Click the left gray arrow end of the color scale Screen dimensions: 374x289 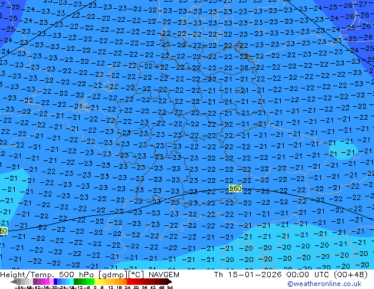pyautogui.click(x=14, y=281)
